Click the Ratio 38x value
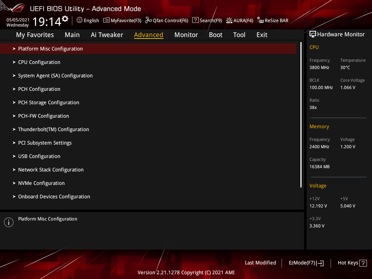Viewport: 372px width, 279px height. [x=313, y=108]
